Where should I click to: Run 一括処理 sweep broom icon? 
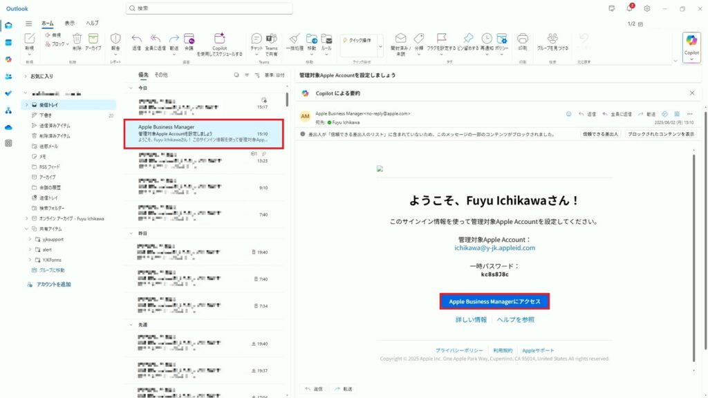[295, 39]
